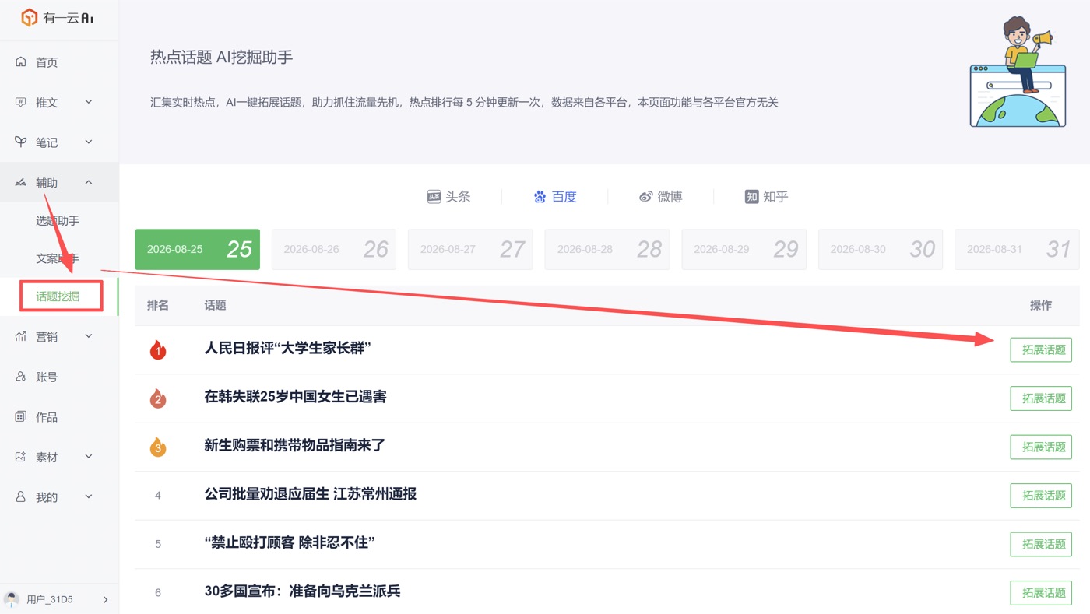This screenshot has width=1090, height=614.
Task: Click topic 30多国宣布：准备向乌克兰派兵
Action: pos(302,591)
